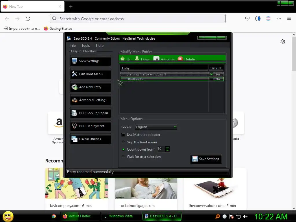Click the countdown seconds field

[x=161, y=149]
